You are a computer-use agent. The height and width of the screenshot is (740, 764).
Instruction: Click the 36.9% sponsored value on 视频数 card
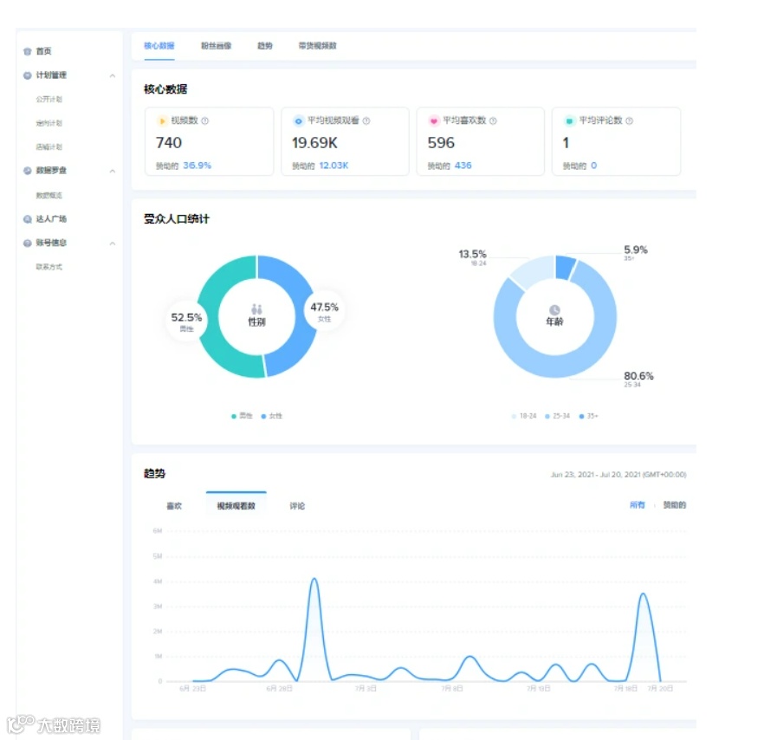click(x=197, y=166)
